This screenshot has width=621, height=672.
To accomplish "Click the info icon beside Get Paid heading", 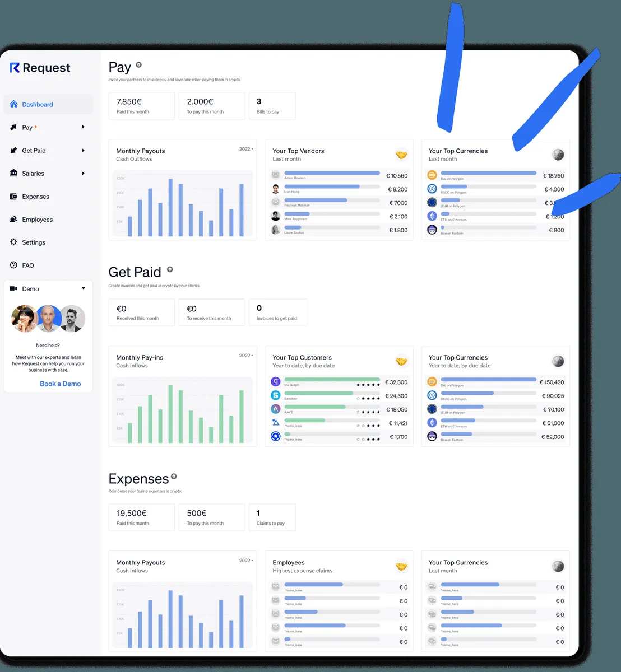I will pyautogui.click(x=170, y=269).
